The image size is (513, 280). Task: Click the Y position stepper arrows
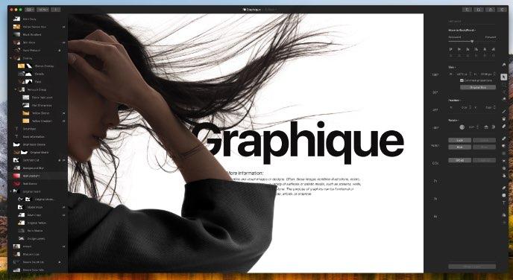tap(494, 107)
